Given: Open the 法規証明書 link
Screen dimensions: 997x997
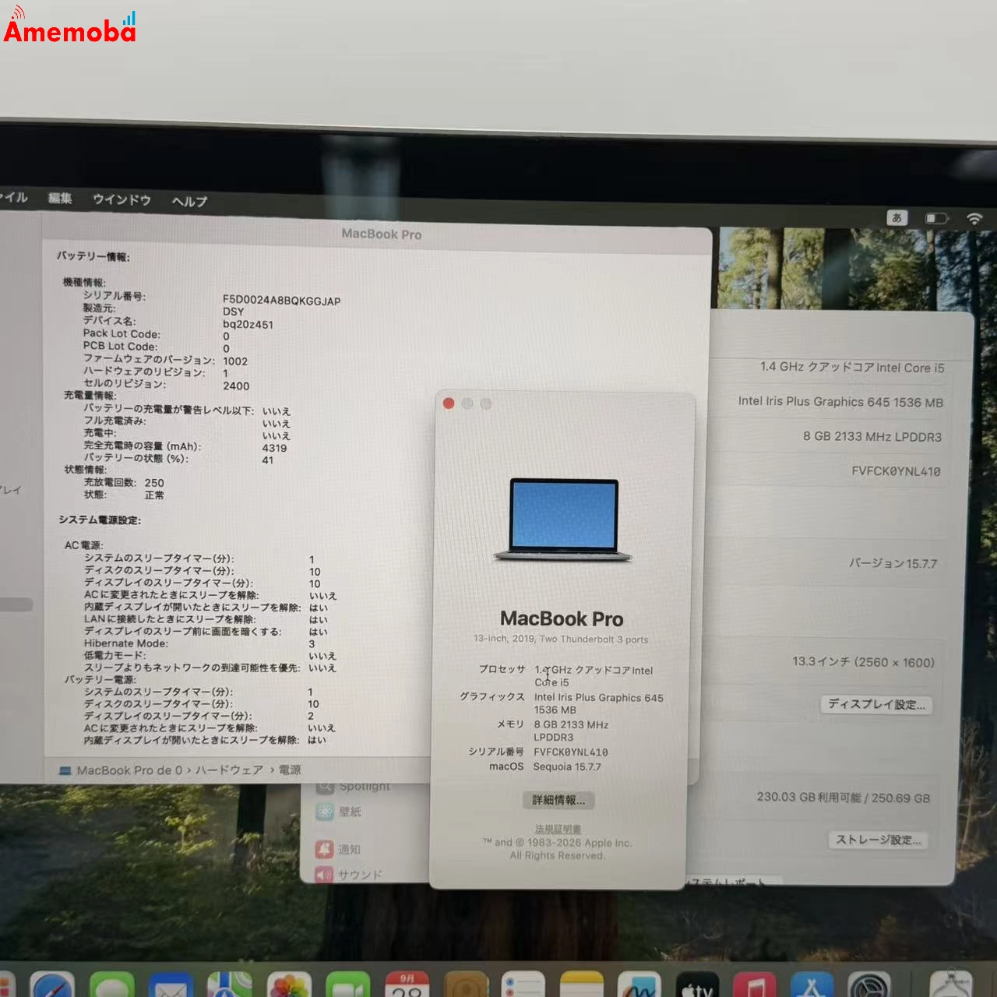Looking at the screenshot, I should pyautogui.click(x=558, y=829).
